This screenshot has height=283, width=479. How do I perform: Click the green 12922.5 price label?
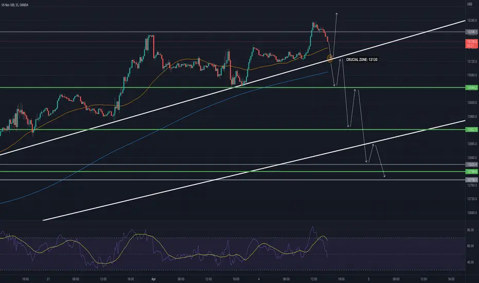point(472,130)
